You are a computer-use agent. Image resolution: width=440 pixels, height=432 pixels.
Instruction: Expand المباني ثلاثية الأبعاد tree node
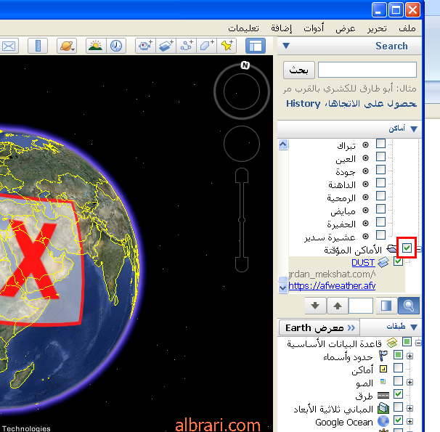pyautogui.click(x=410, y=408)
